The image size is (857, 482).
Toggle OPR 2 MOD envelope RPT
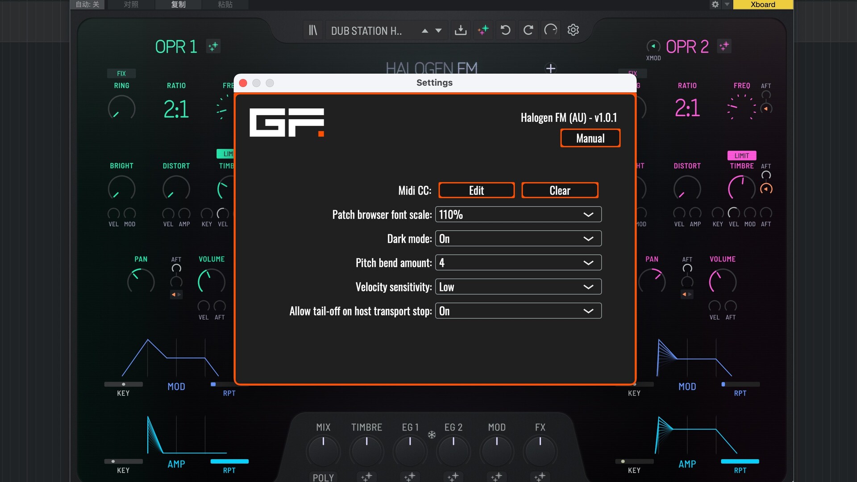click(x=740, y=384)
